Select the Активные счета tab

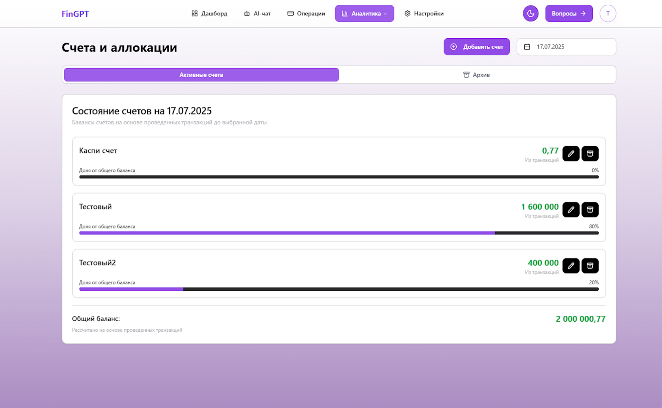201,75
